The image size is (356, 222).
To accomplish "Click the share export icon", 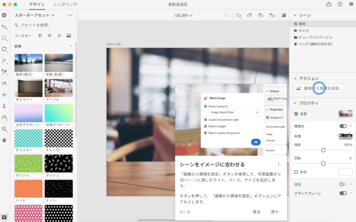I will pyautogui.click(x=329, y=4).
